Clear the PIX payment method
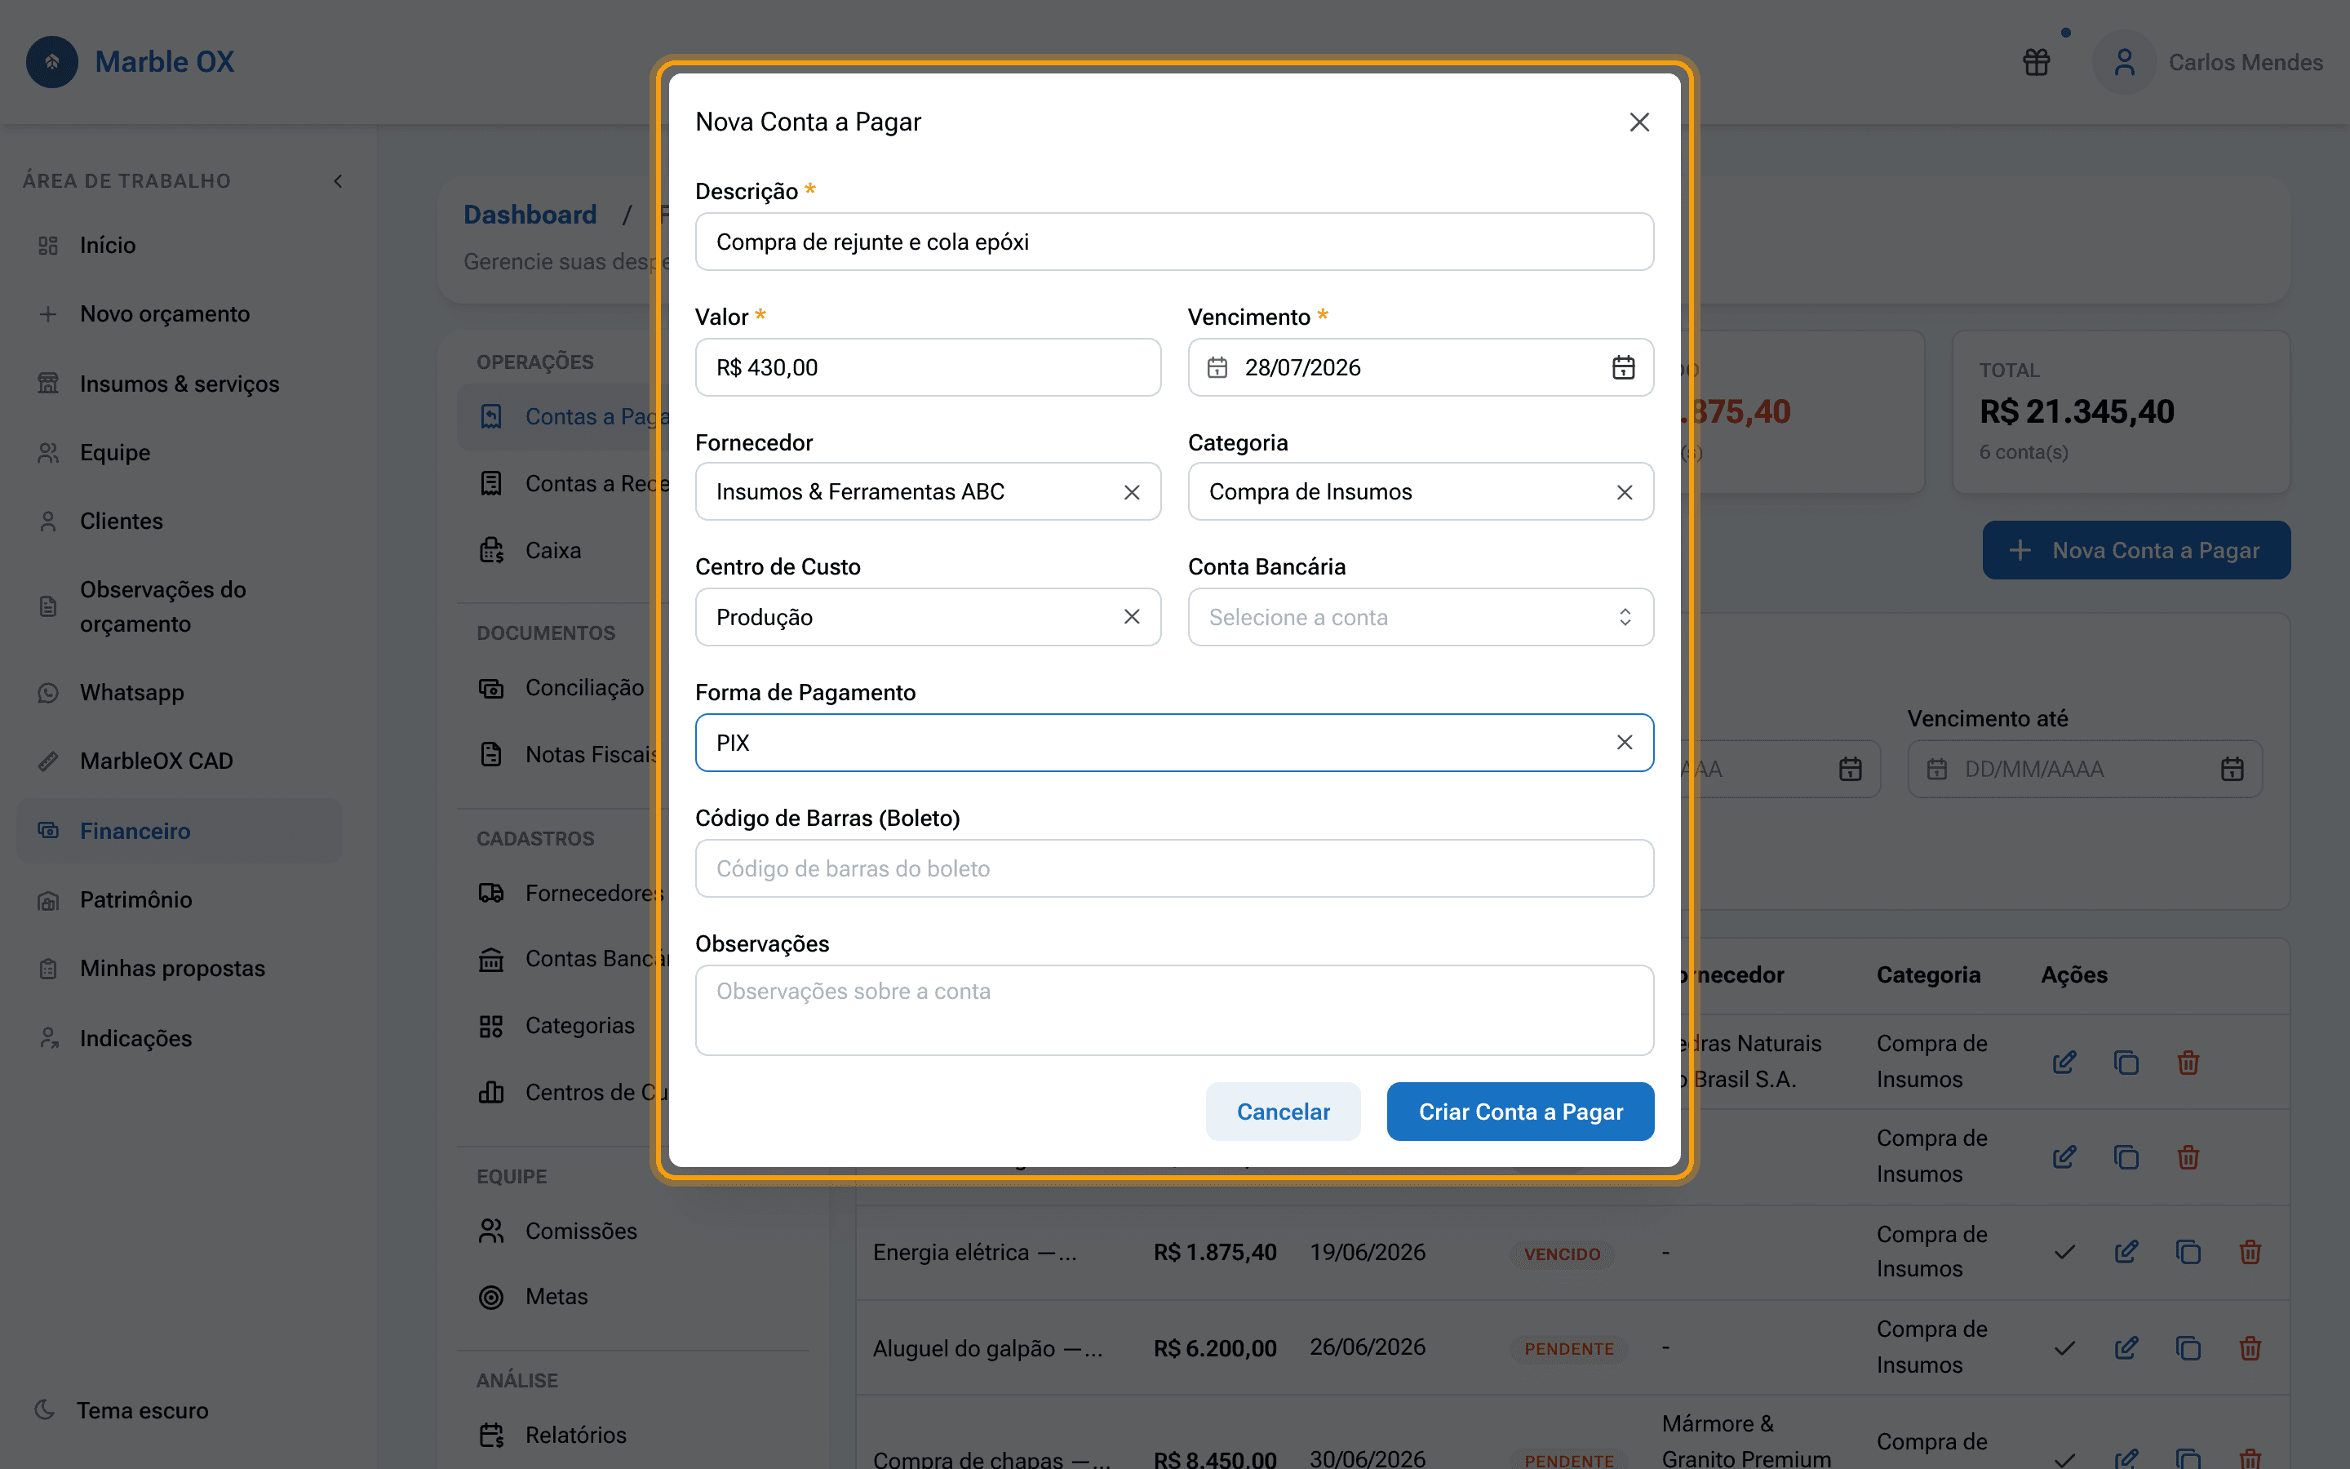Viewport: 2350px width, 1469px height. 1625,743
